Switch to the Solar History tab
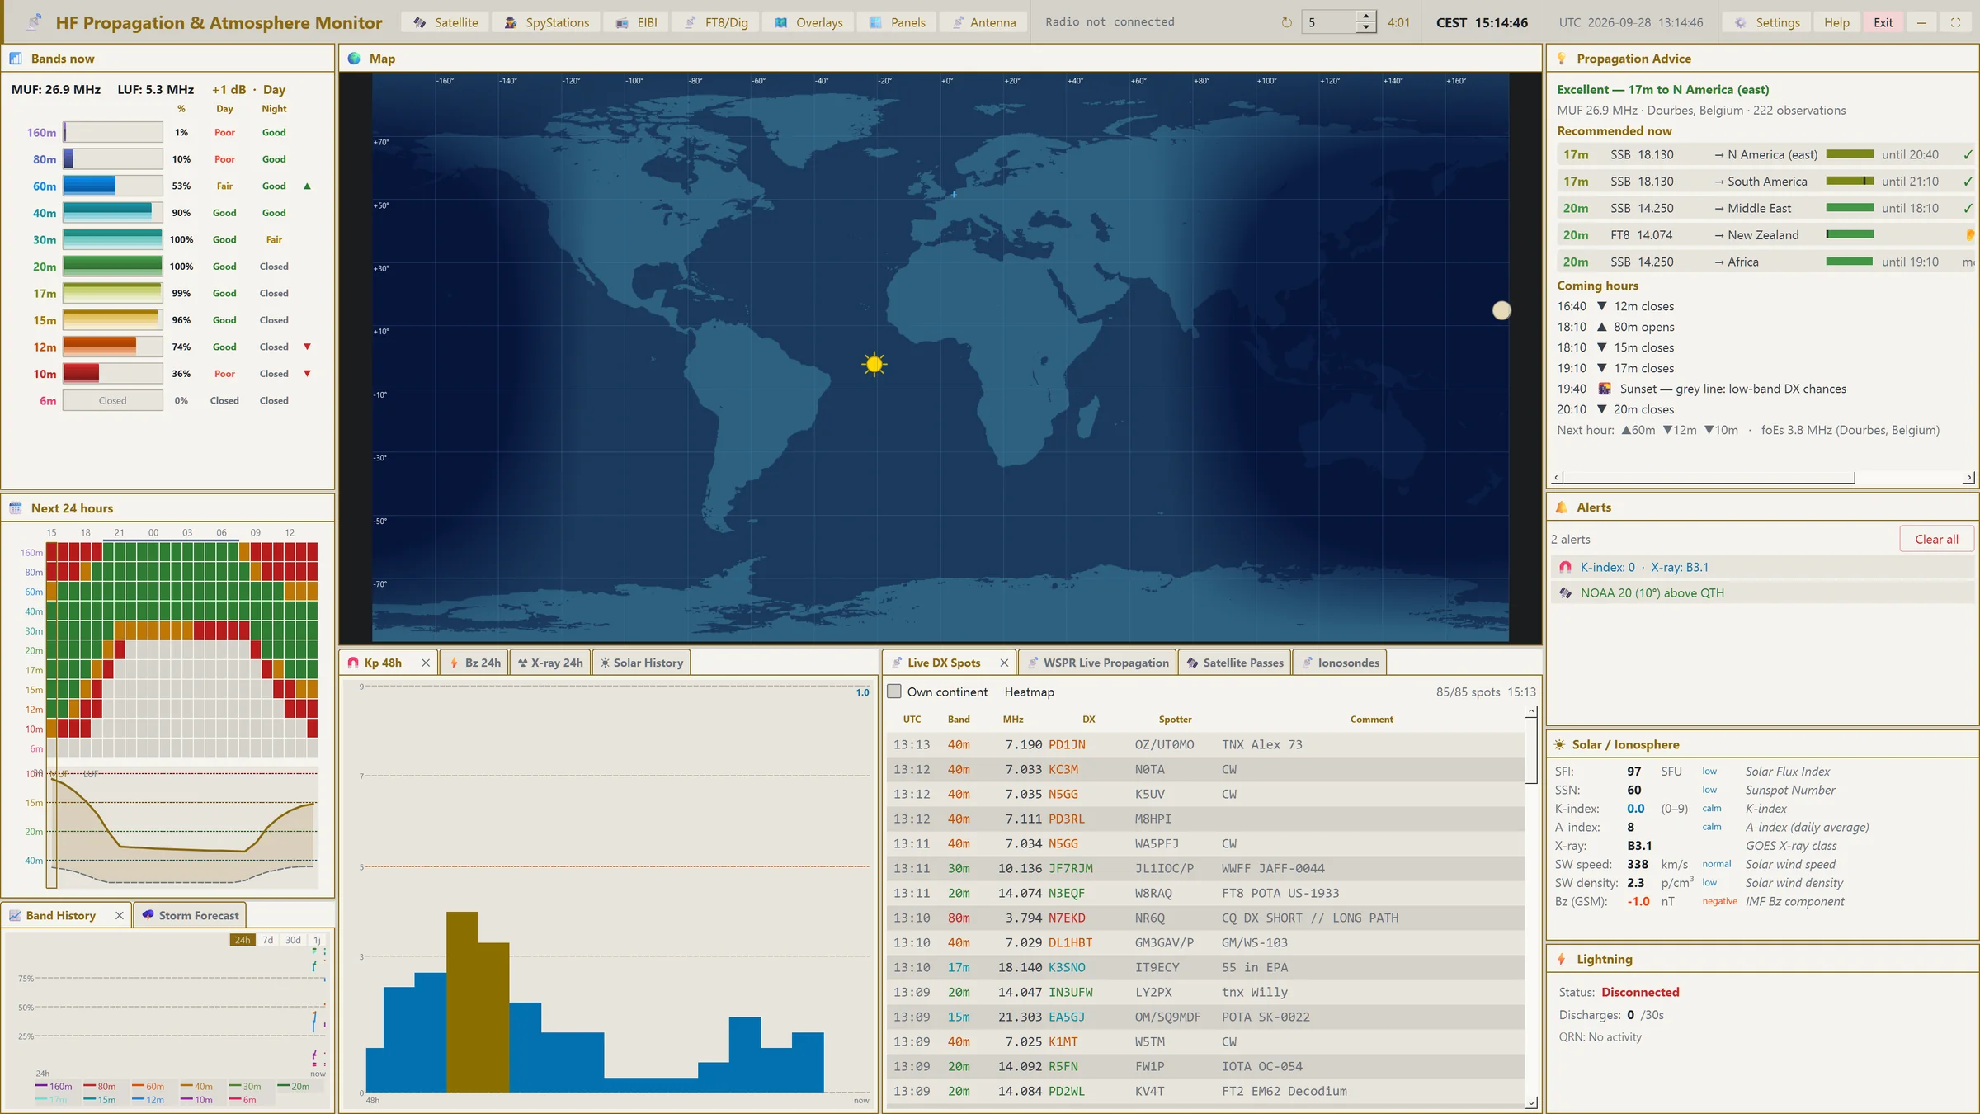The width and height of the screenshot is (1980, 1114). pos(641,663)
